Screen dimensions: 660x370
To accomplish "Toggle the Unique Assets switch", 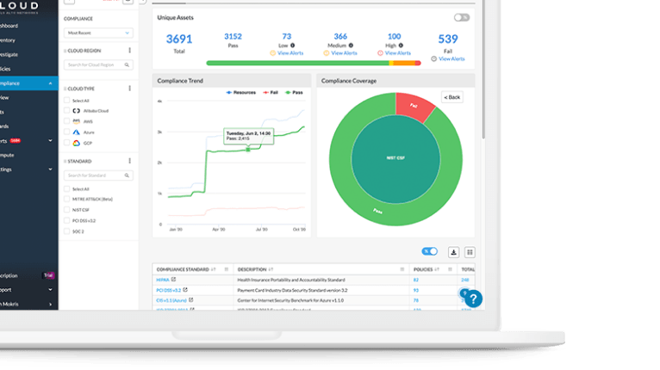I will click(x=462, y=17).
